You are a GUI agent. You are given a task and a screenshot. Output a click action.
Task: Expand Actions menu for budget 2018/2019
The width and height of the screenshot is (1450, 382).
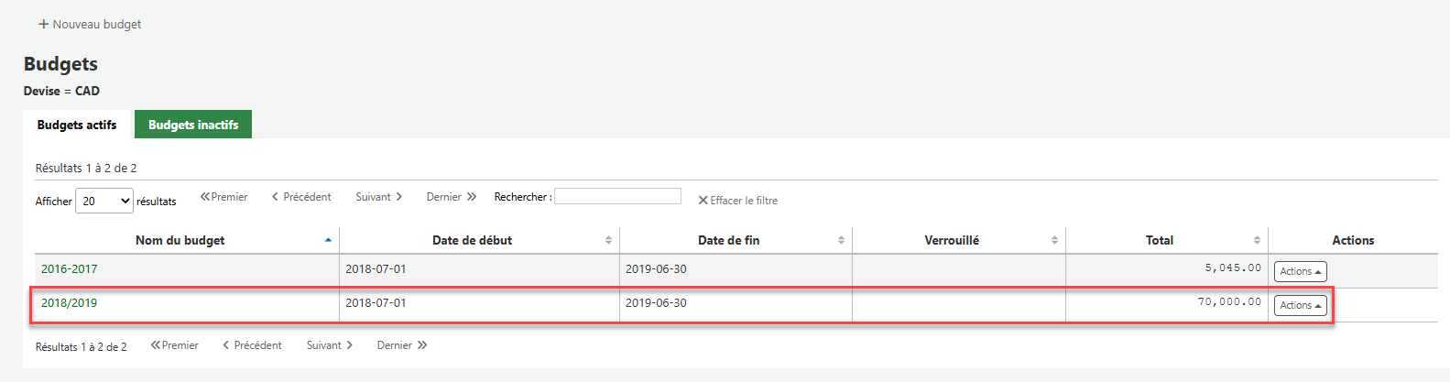1300,305
